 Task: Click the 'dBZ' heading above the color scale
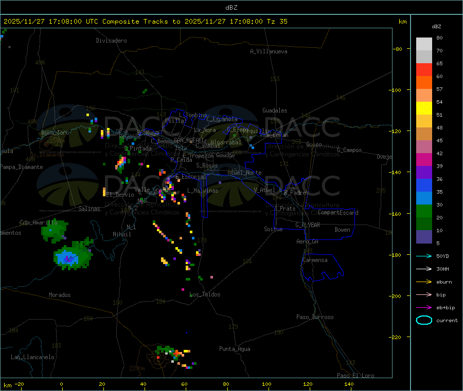click(x=436, y=27)
